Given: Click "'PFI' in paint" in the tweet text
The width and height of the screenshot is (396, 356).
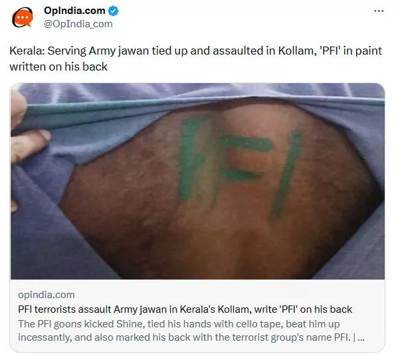Looking at the screenshot, I should (351, 51).
